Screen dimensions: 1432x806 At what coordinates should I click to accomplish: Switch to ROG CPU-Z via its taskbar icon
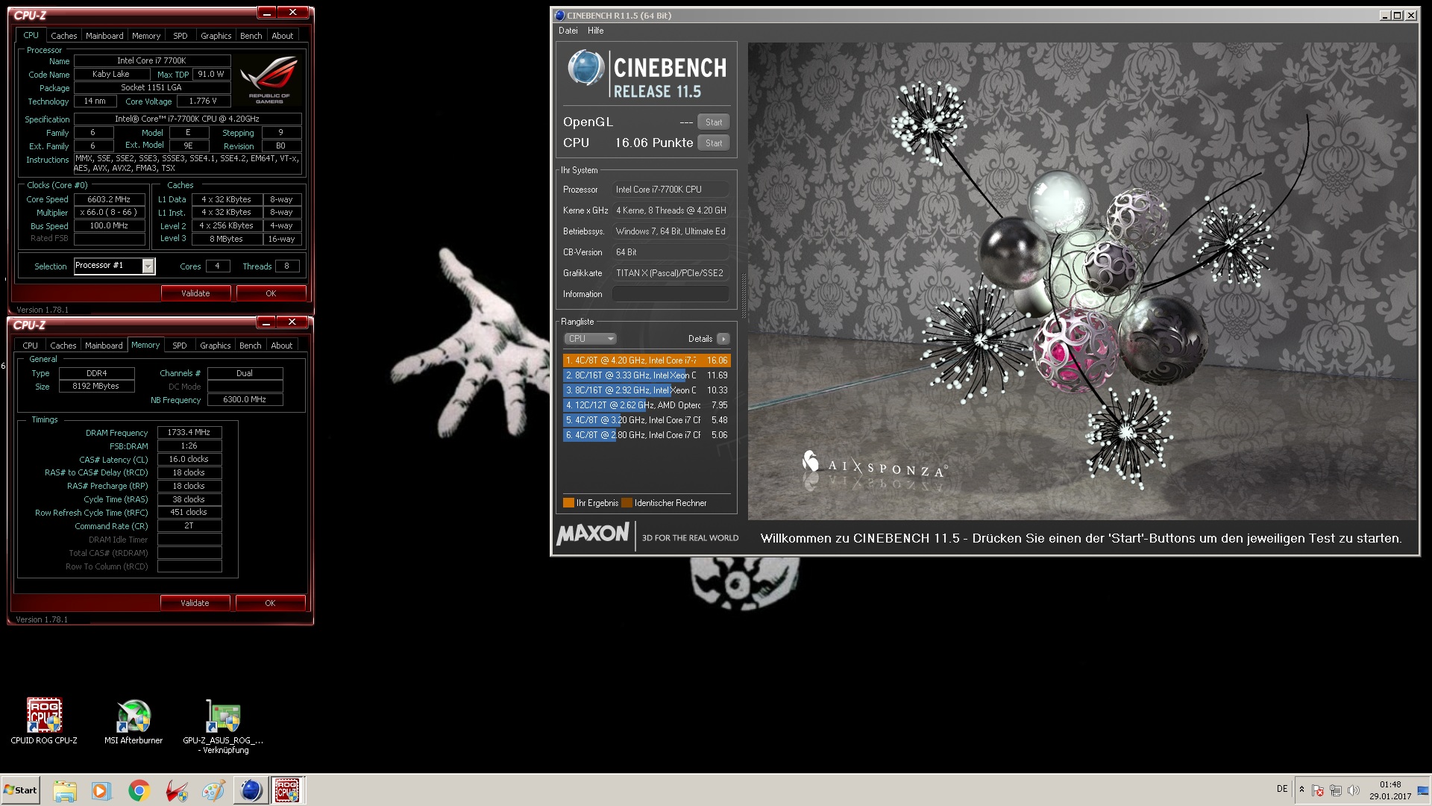click(x=287, y=790)
